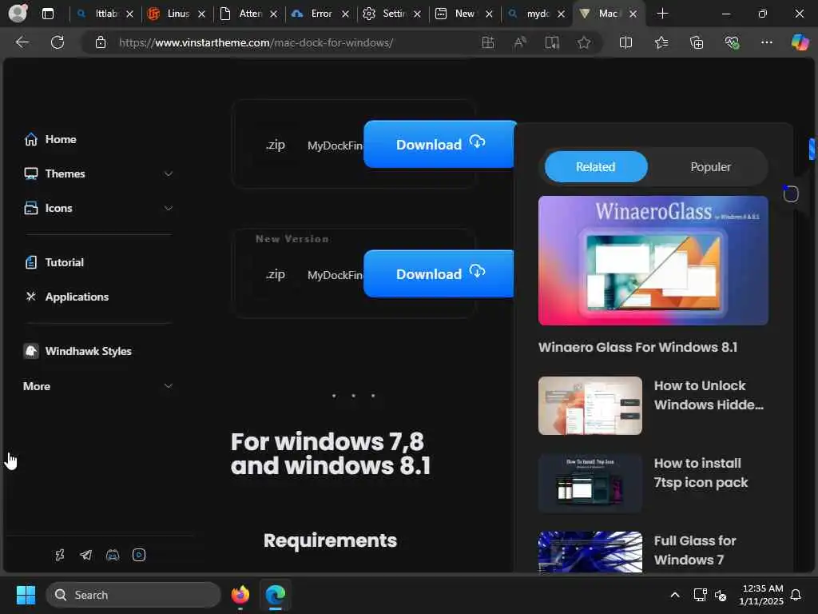Expand the Themes submenu
Screen dimensions: 818x614
click(168, 173)
